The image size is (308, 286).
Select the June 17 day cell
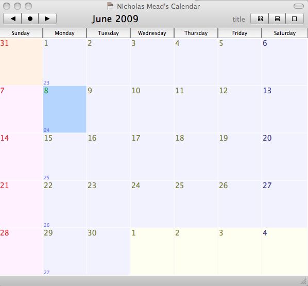tap(152, 157)
